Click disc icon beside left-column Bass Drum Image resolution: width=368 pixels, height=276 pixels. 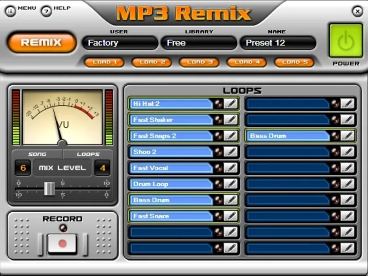(218, 200)
